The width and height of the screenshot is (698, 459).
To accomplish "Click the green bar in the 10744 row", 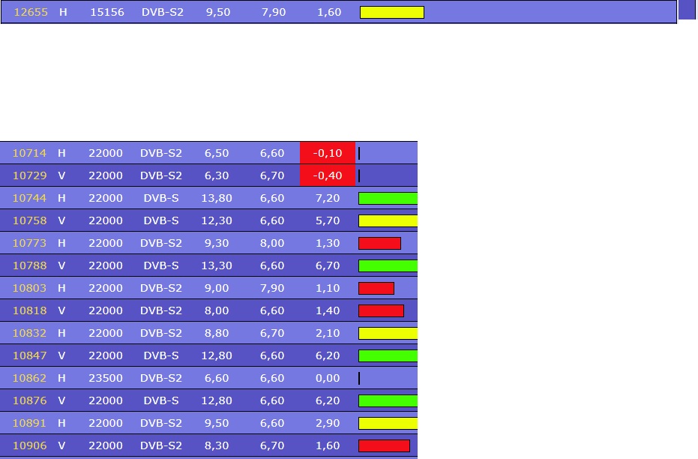I will [388, 198].
